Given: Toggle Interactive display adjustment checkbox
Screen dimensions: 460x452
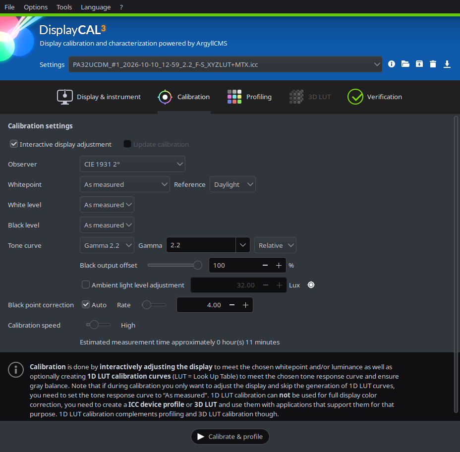Looking at the screenshot, I should (x=14, y=144).
